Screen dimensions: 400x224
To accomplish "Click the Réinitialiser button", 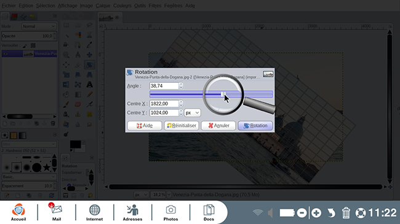I will [182, 125].
